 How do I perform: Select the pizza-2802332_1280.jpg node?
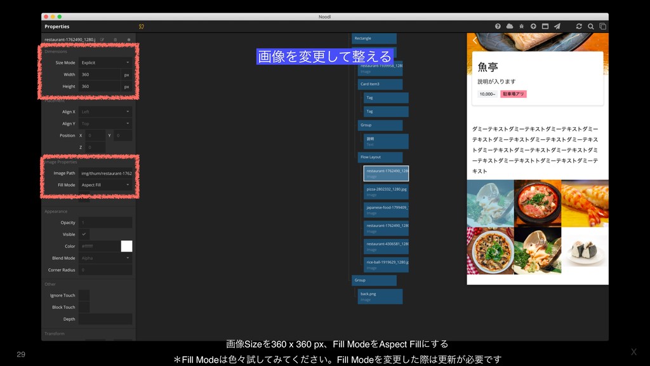(x=386, y=192)
